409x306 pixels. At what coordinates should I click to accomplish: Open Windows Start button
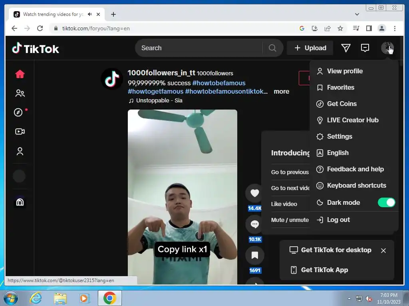[11, 298]
